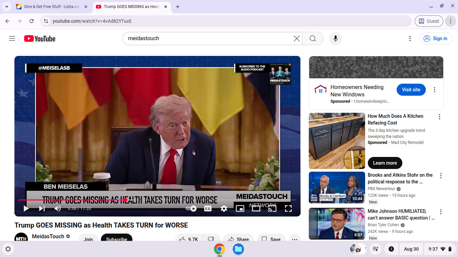Click the magnifying glass search button

point(313,38)
